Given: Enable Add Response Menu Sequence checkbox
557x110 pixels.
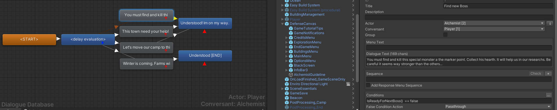Looking at the screenshot, I should [368, 85].
